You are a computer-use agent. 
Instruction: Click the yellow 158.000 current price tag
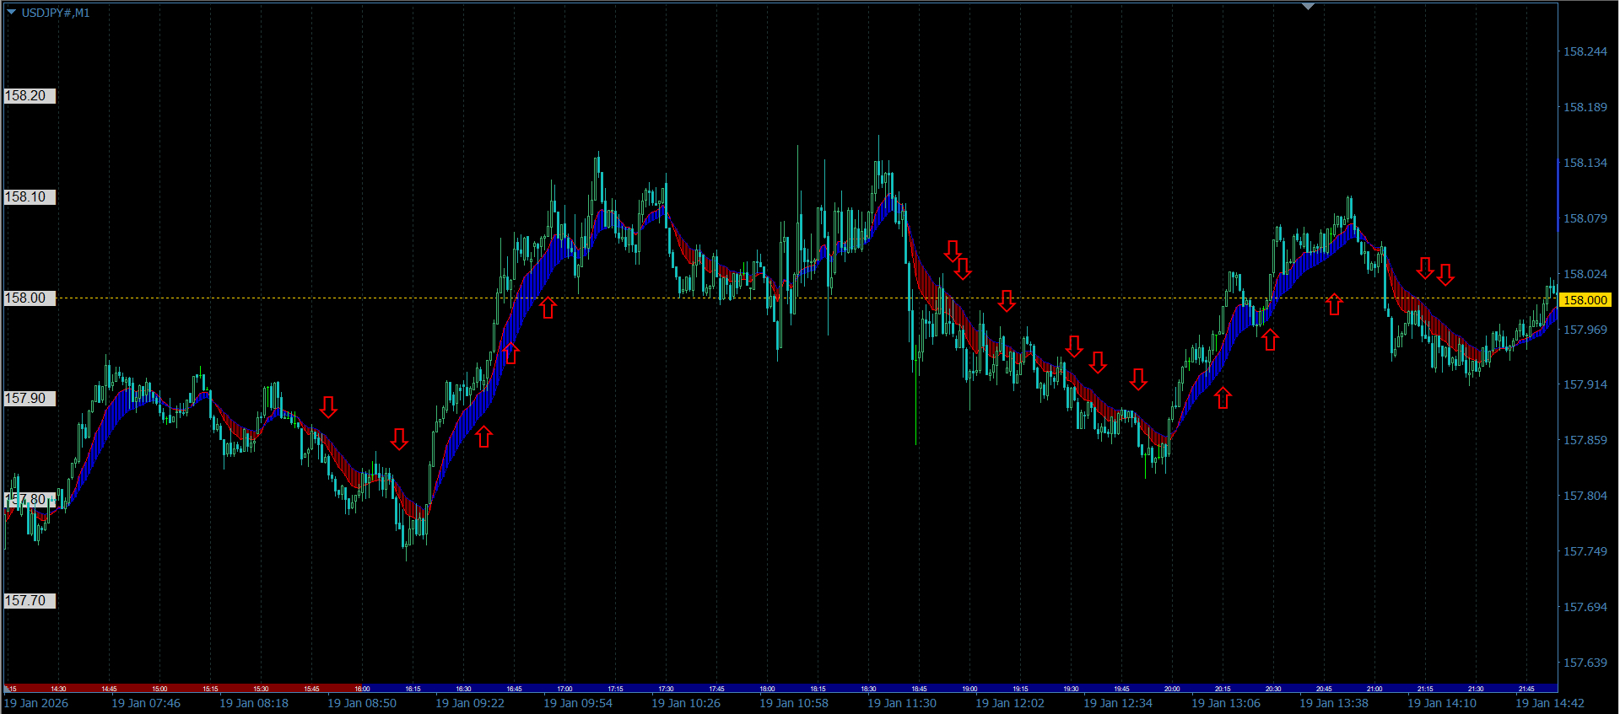coord(1585,300)
